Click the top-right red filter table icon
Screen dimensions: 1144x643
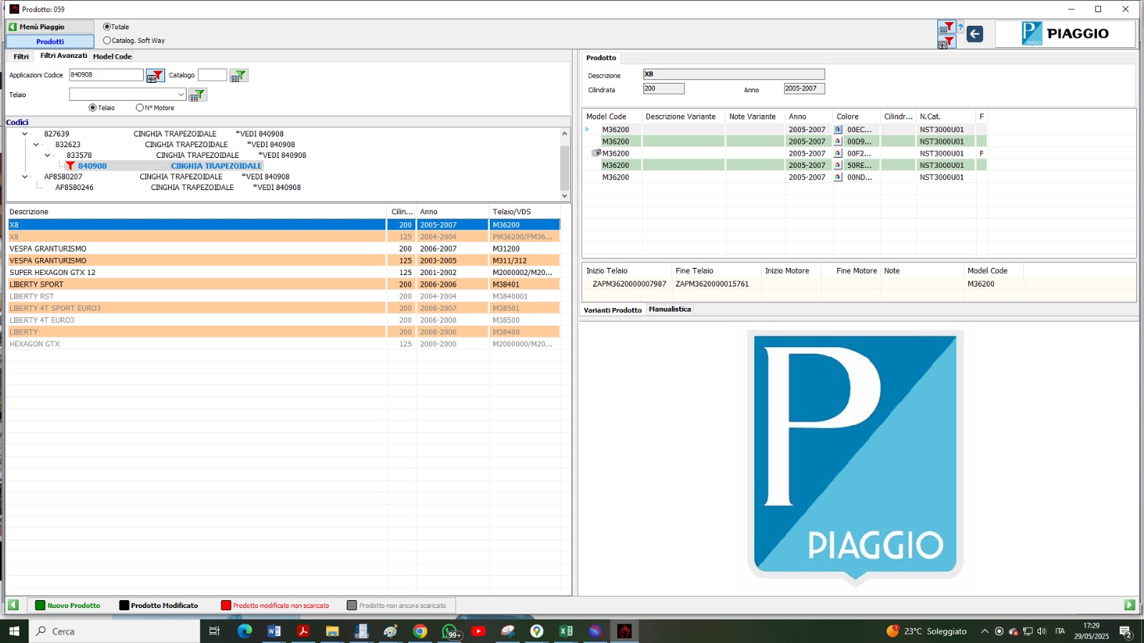[946, 27]
